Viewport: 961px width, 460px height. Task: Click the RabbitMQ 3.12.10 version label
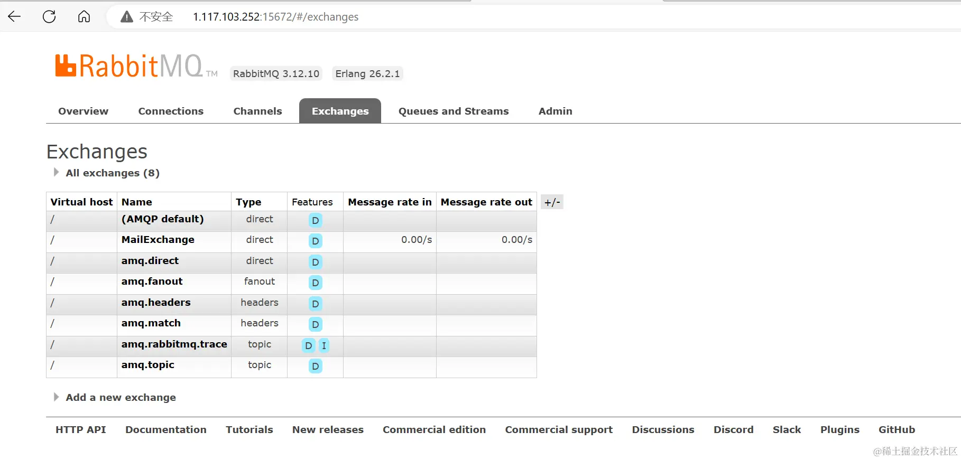coord(276,73)
